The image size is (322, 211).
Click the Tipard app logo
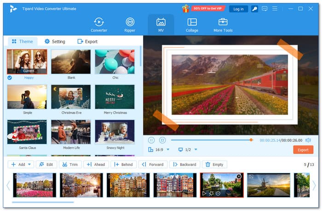13,9
